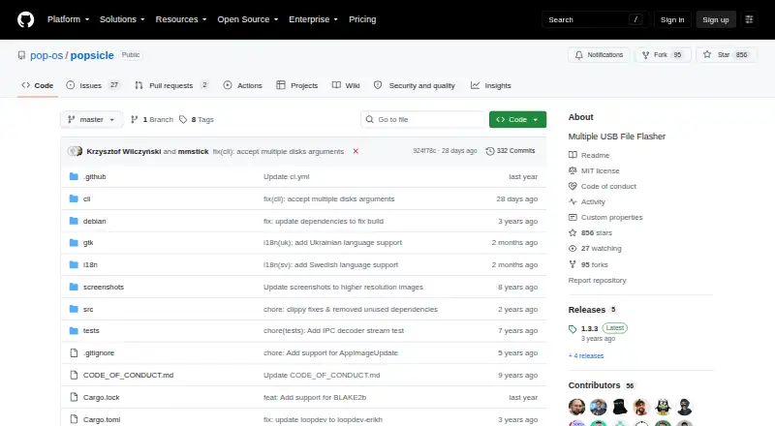Open the cli folder
The height and width of the screenshot is (426, 775).
[86, 198]
